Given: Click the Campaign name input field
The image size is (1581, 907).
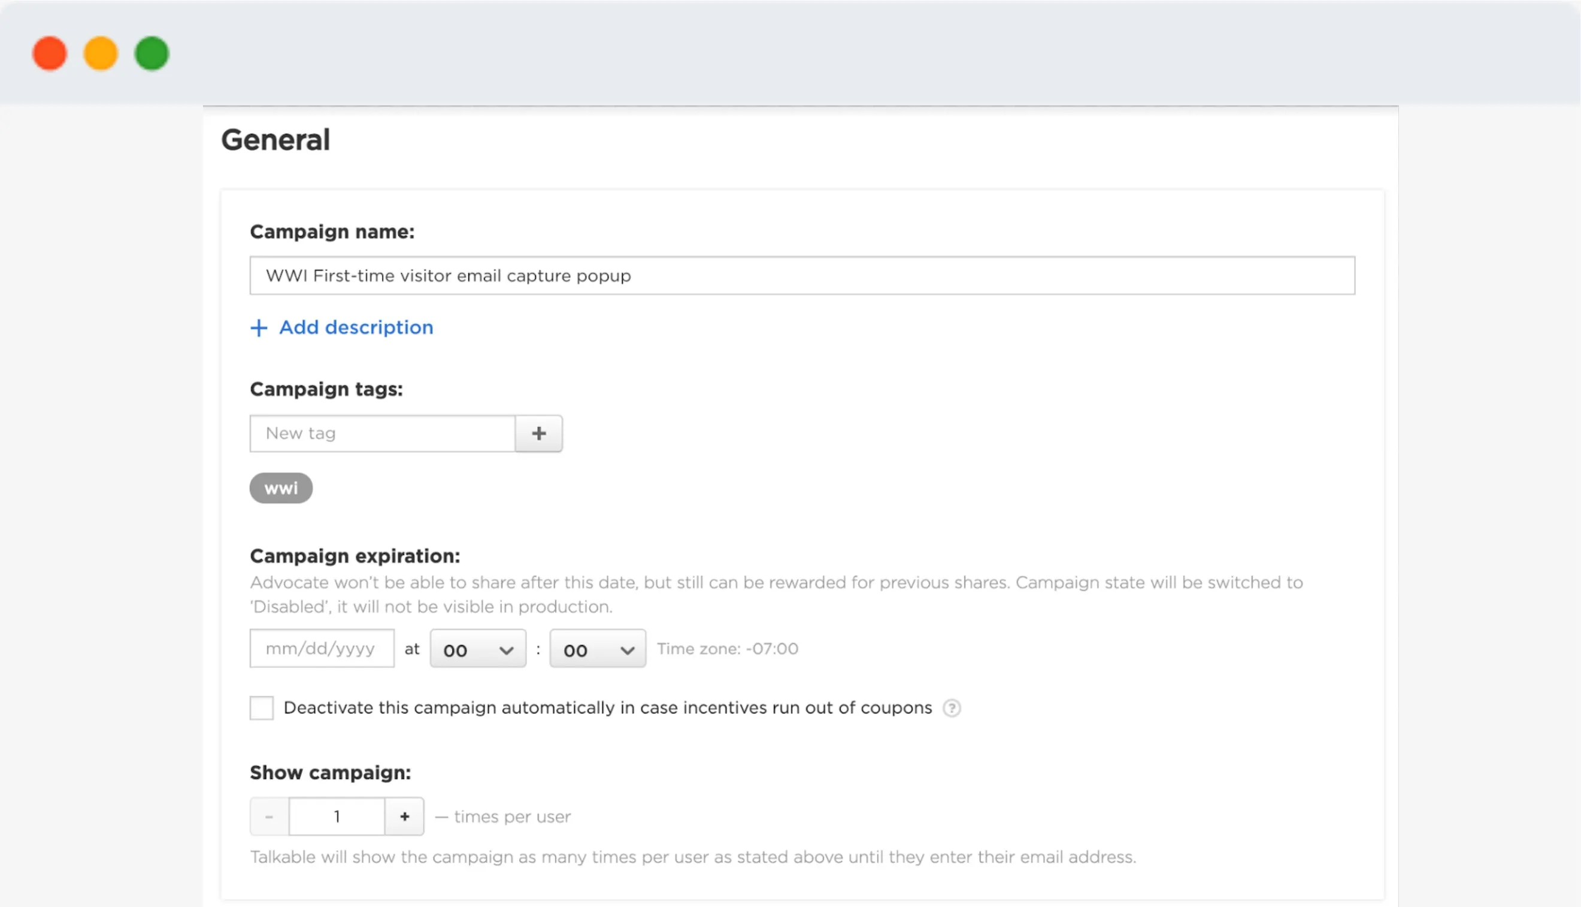Looking at the screenshot, I should point(802,276).
